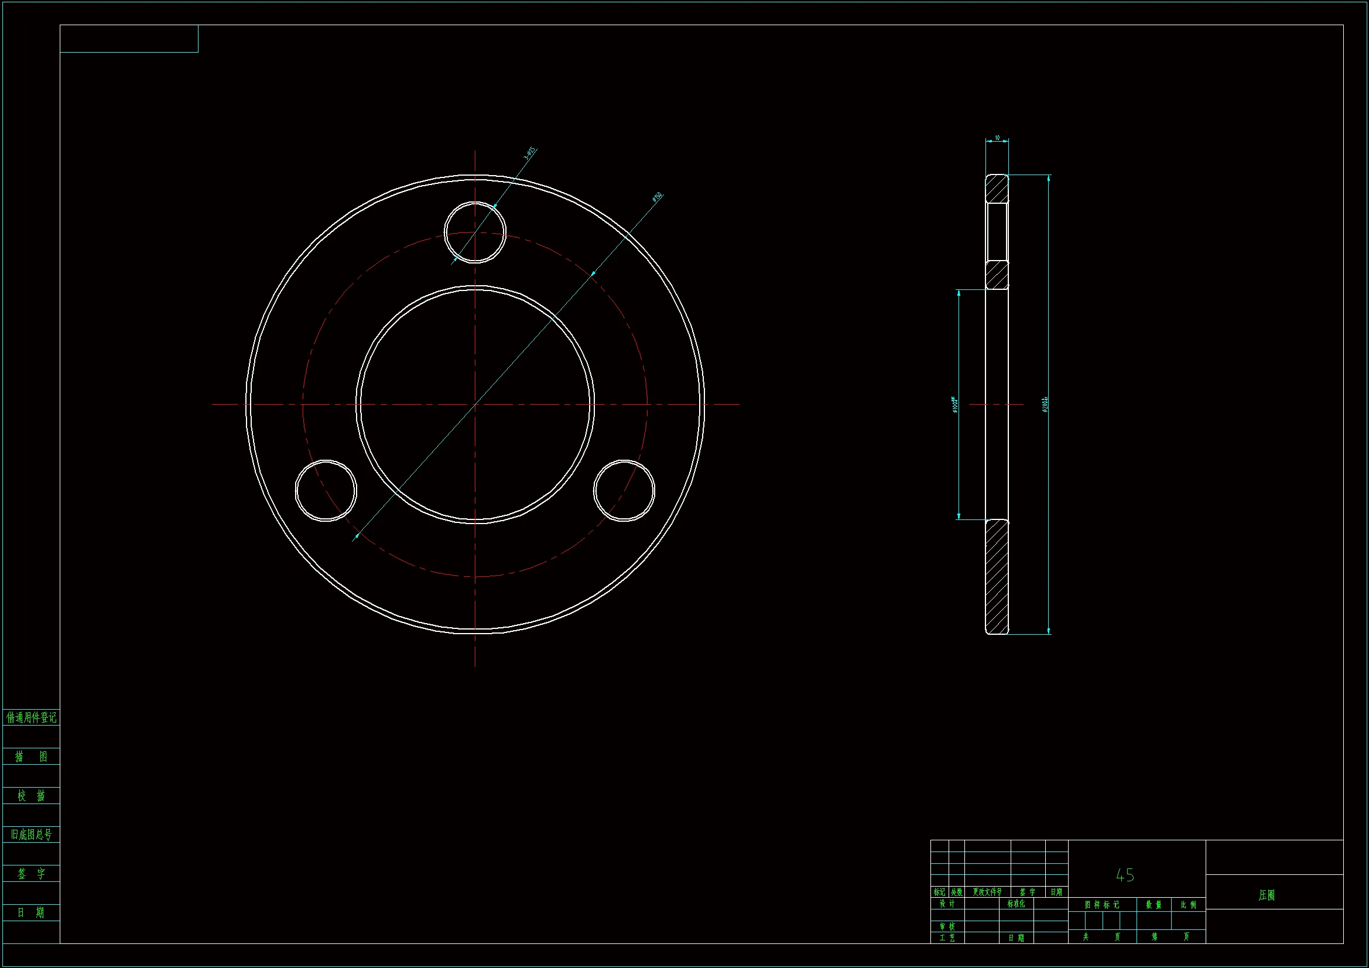This screenshot has height=968, width=1369.
Task: Click the 图样标记 label in title block
Action: point(1102,905)
